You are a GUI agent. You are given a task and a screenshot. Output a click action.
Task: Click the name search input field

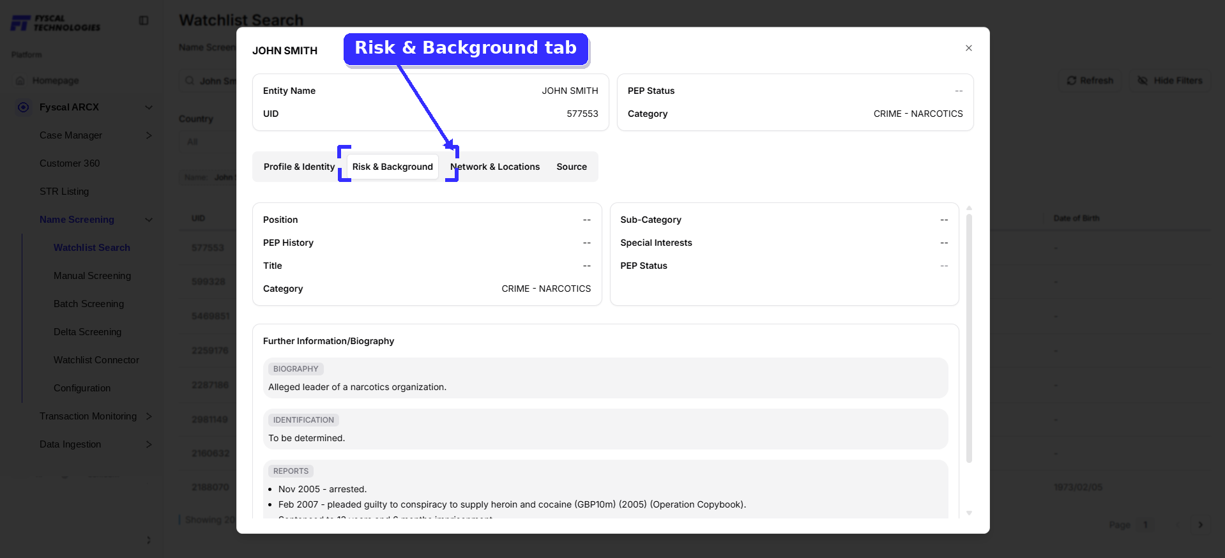208,80
